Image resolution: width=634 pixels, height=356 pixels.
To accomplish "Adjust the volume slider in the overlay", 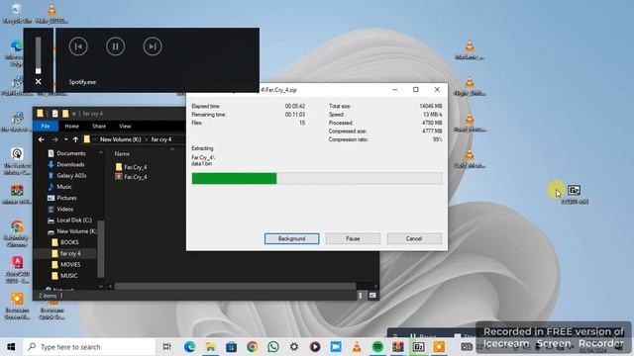I will [38, 55].
